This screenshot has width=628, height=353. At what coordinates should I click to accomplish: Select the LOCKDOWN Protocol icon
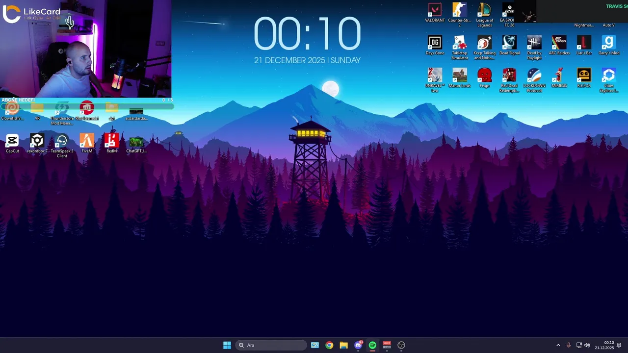(x=534, y=80)
